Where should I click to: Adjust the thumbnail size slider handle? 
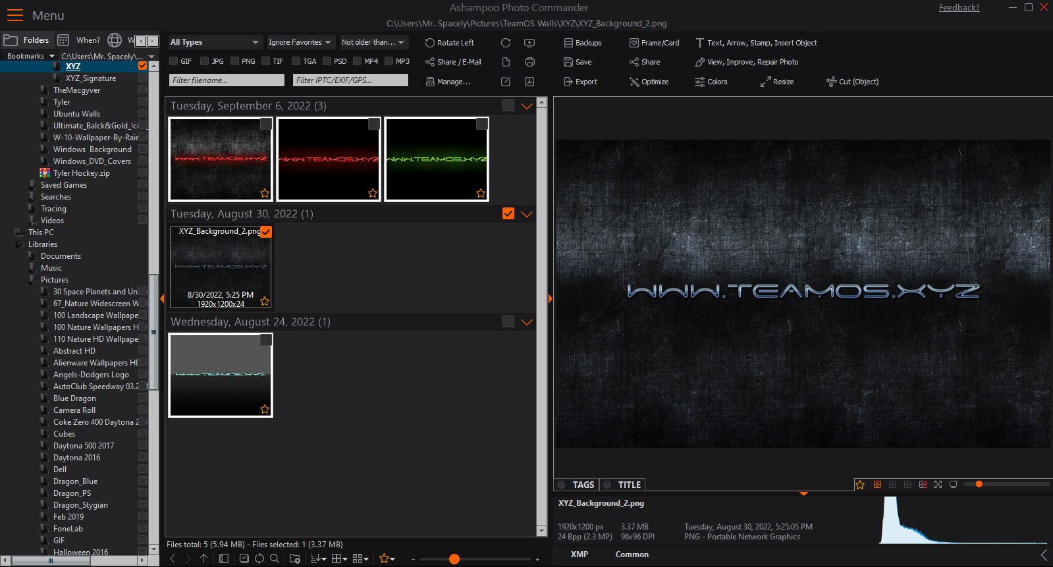[454, 559]
